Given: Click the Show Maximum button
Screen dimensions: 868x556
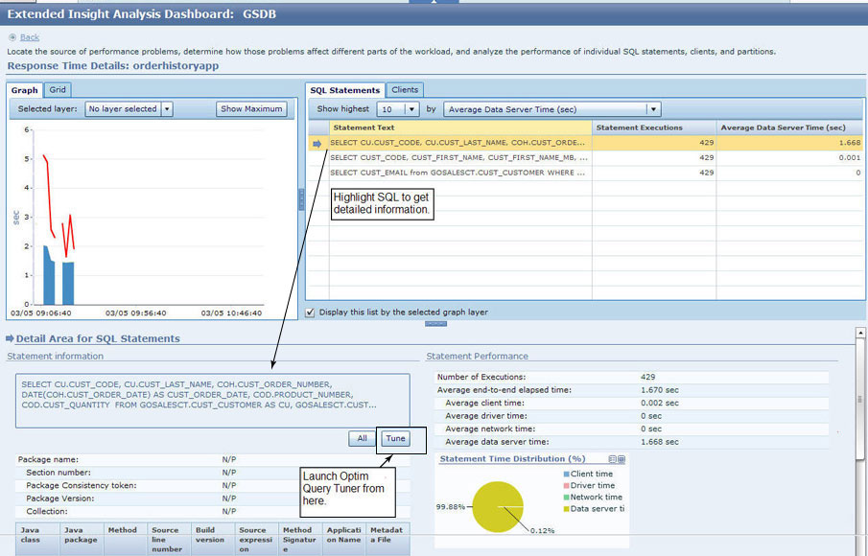Looking at the screenshot, I should [251, 109].
